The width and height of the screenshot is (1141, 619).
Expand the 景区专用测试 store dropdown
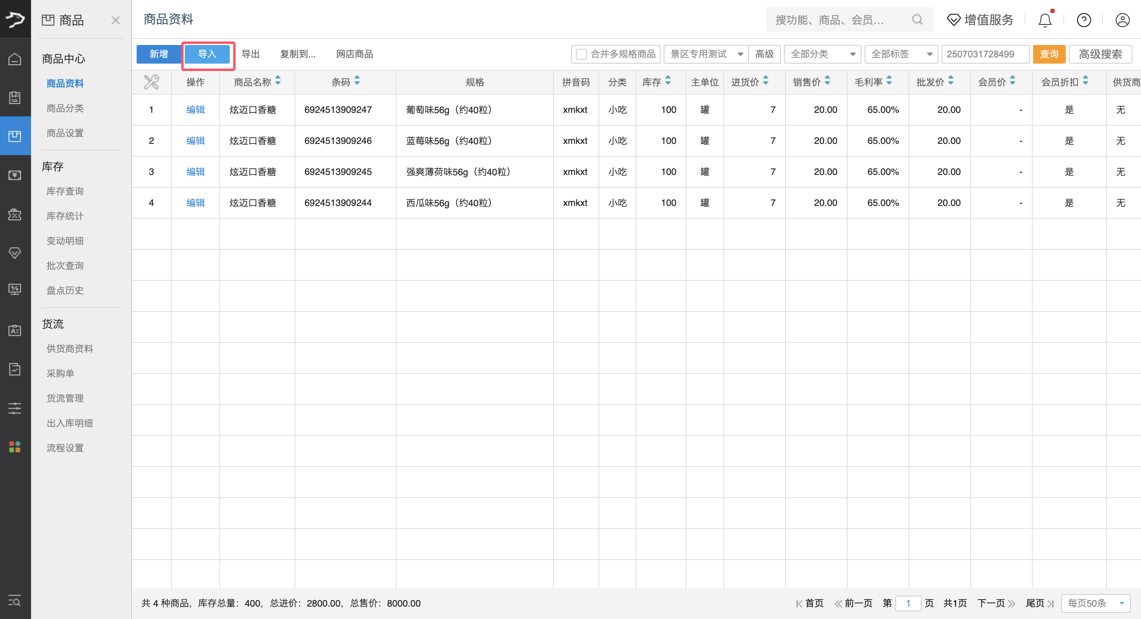click(706, 54)
